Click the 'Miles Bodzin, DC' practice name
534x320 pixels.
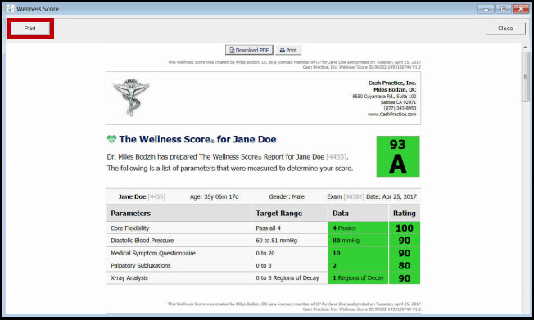pos(395,89)
